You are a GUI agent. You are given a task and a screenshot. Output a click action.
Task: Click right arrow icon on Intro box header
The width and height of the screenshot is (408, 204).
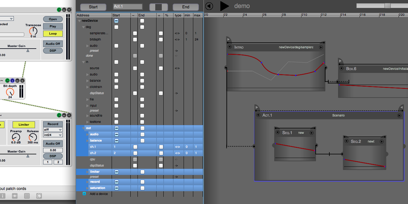pos(321,47)
